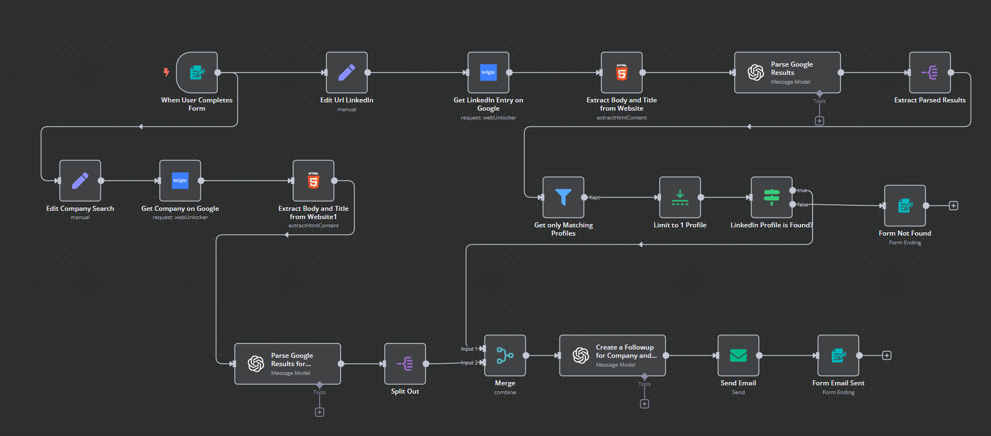Open the Send Email node
This screenshot has width=991, height=436.
(738, 356)
